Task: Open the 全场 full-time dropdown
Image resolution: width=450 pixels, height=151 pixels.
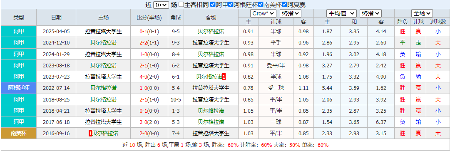Action: [422, 13]
